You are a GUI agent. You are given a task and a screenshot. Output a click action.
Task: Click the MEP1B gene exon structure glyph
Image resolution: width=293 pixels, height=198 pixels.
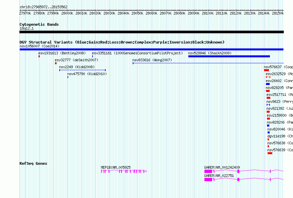click(124, 171)
